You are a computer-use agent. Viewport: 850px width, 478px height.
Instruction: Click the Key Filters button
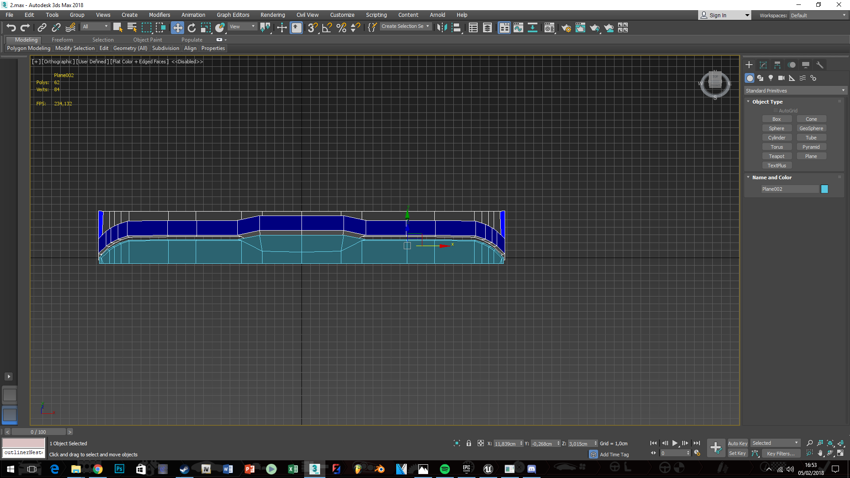[x=780, y=453]
